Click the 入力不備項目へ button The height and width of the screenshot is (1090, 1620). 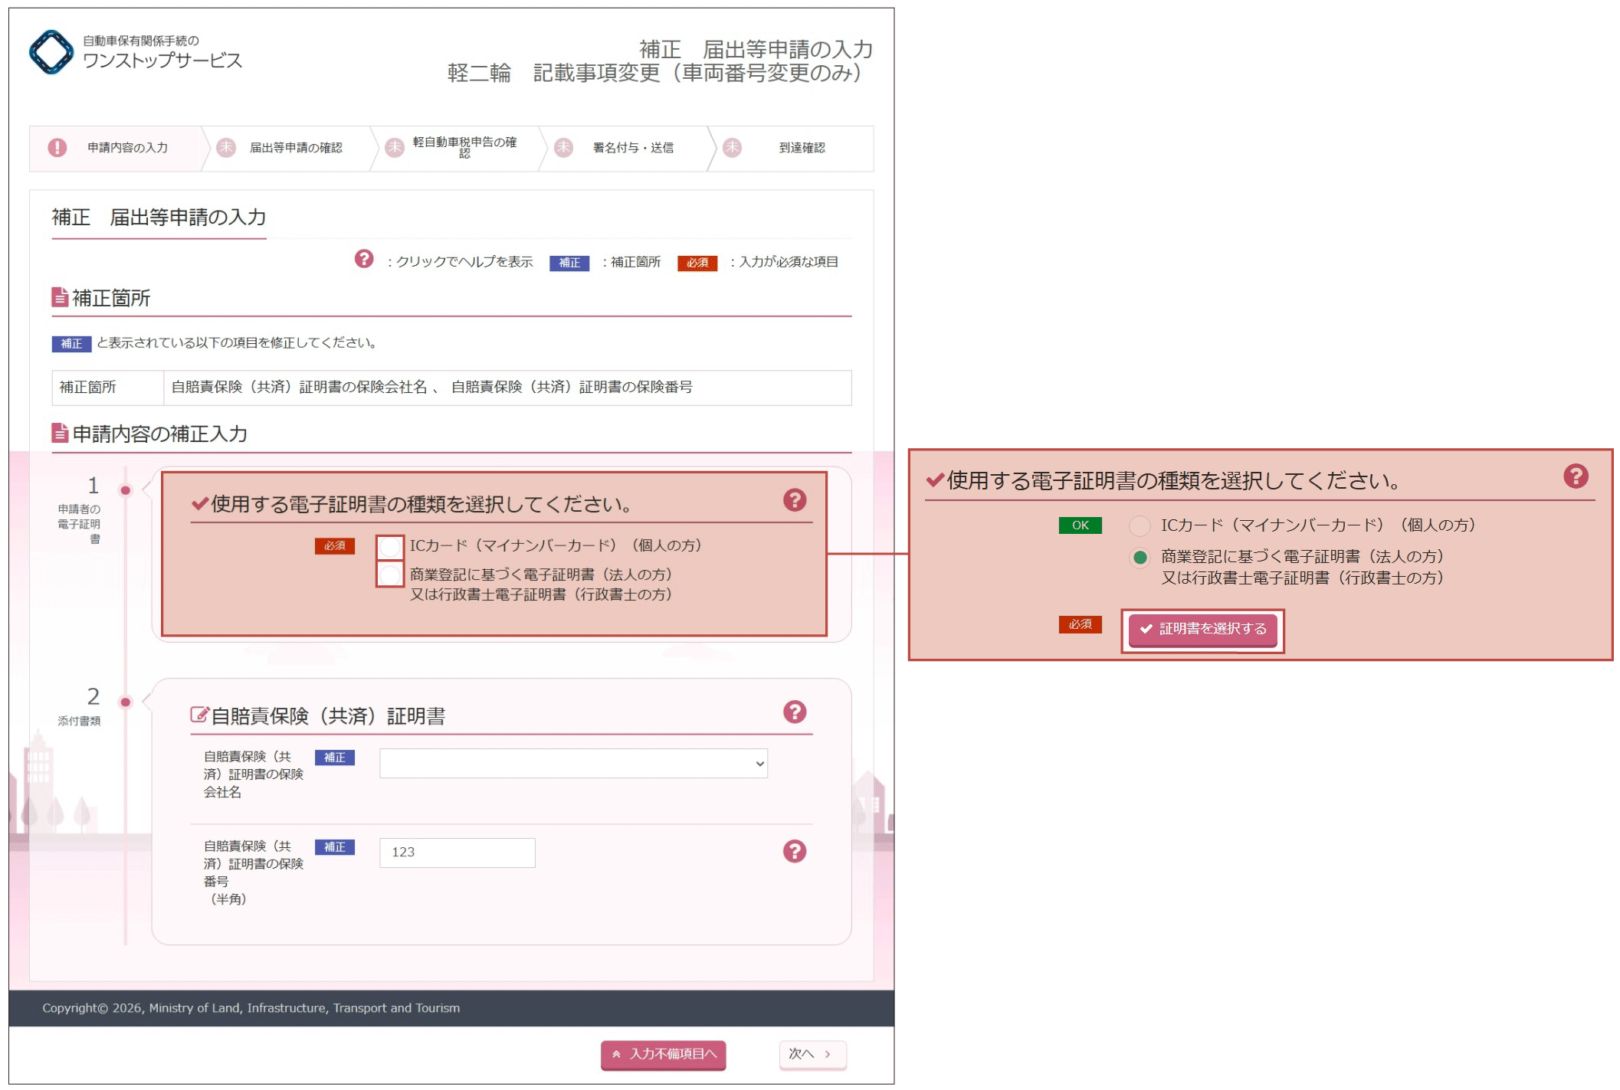[664, 1054]
